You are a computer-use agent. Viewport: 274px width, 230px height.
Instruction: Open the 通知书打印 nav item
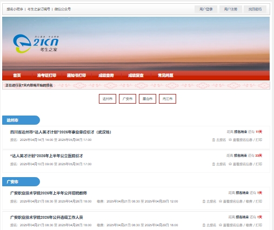(x=76, y=76)
